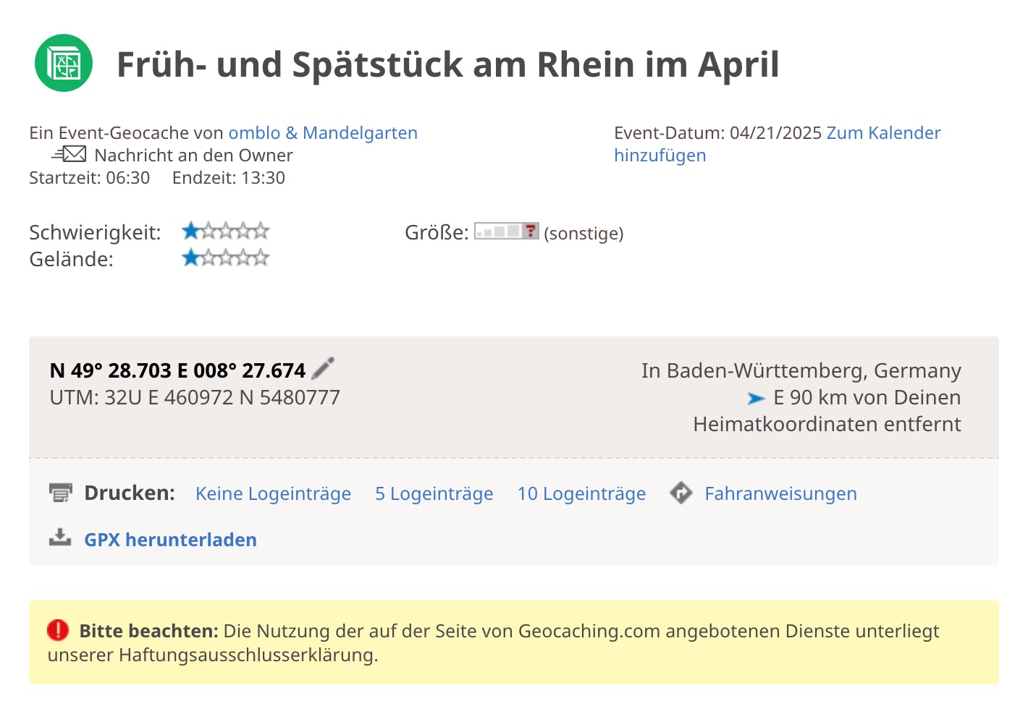Click the Gelände star rating
The image size is (1028, 709).
point(225,258)
